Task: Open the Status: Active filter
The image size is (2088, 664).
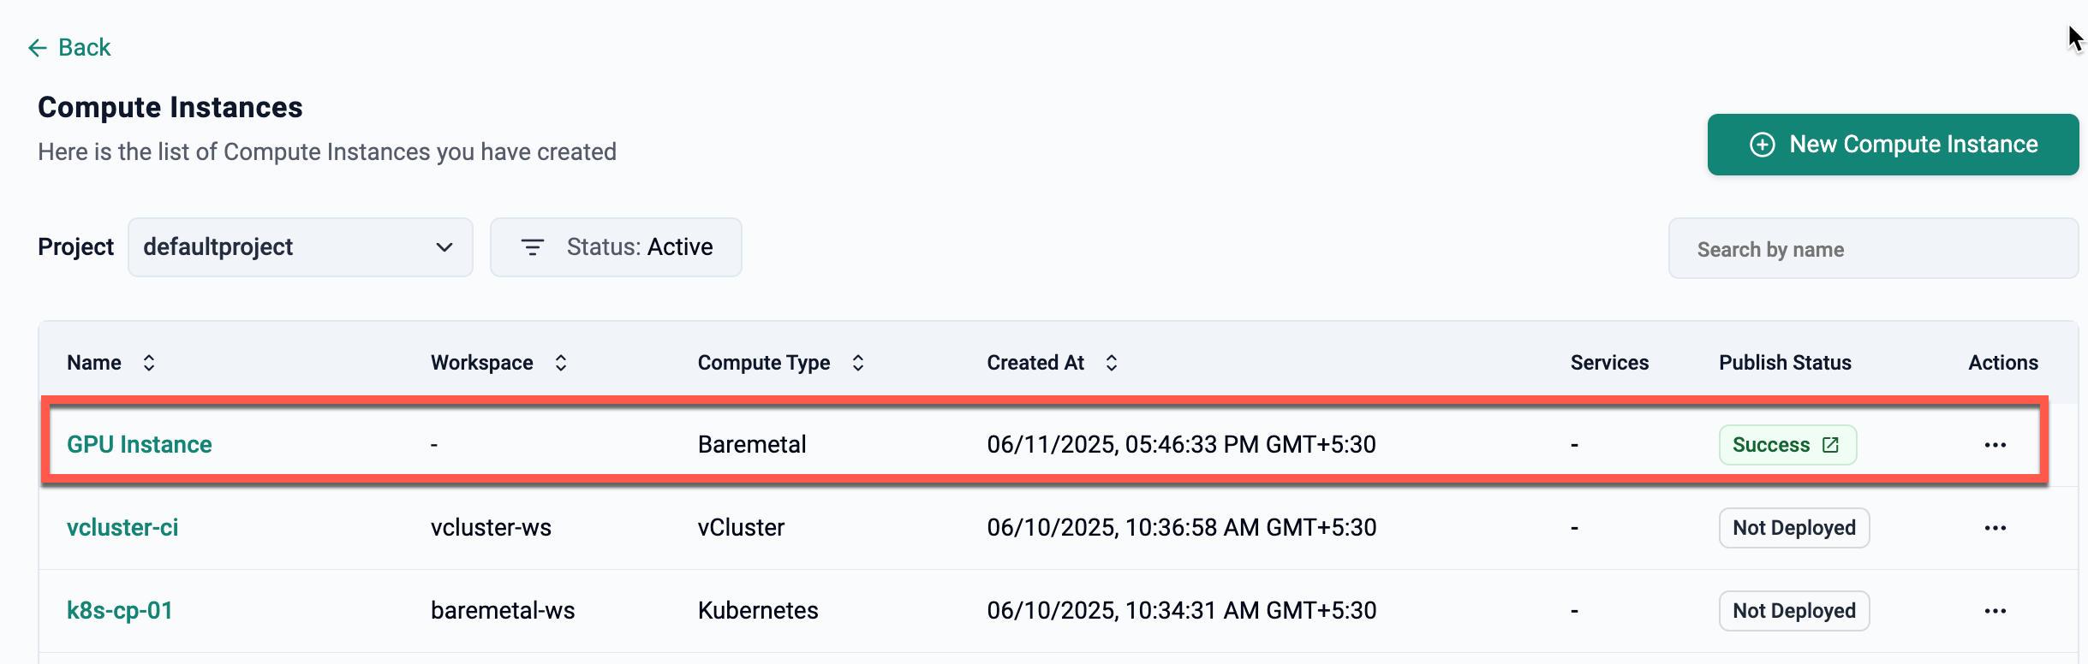Action: (616, 247)
